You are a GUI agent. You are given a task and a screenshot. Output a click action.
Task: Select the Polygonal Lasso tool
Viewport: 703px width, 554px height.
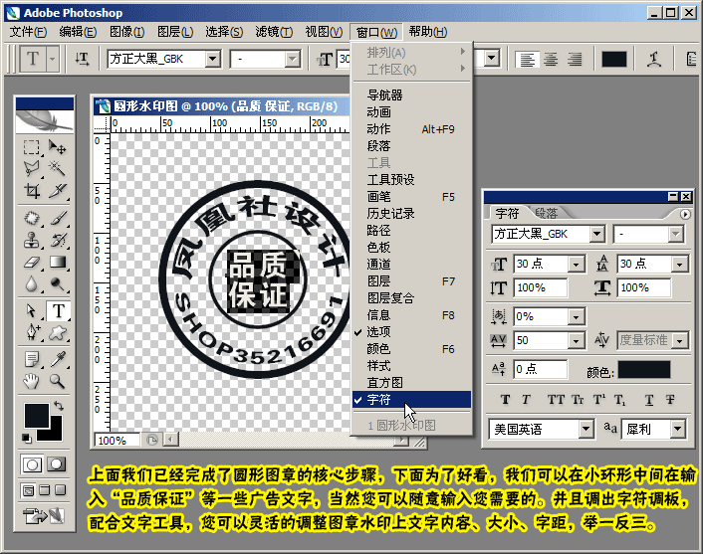(x=32, y=169)
